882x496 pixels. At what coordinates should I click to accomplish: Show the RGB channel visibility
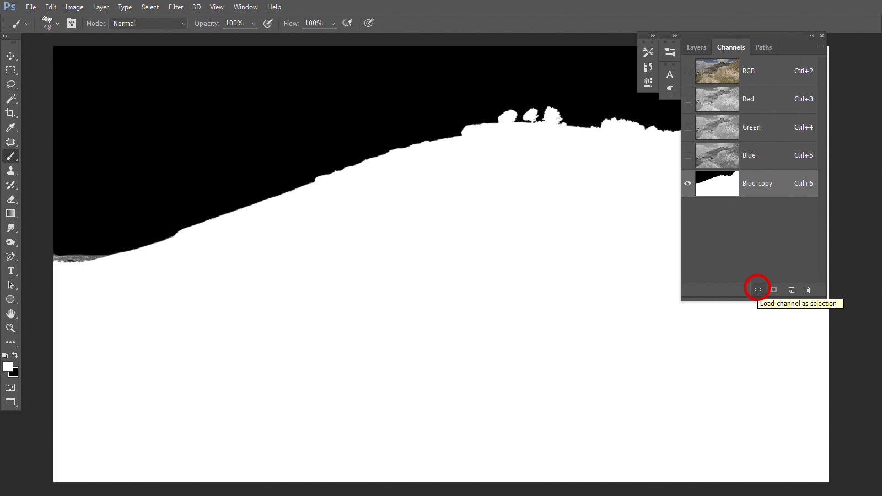[x=687, y=71]
